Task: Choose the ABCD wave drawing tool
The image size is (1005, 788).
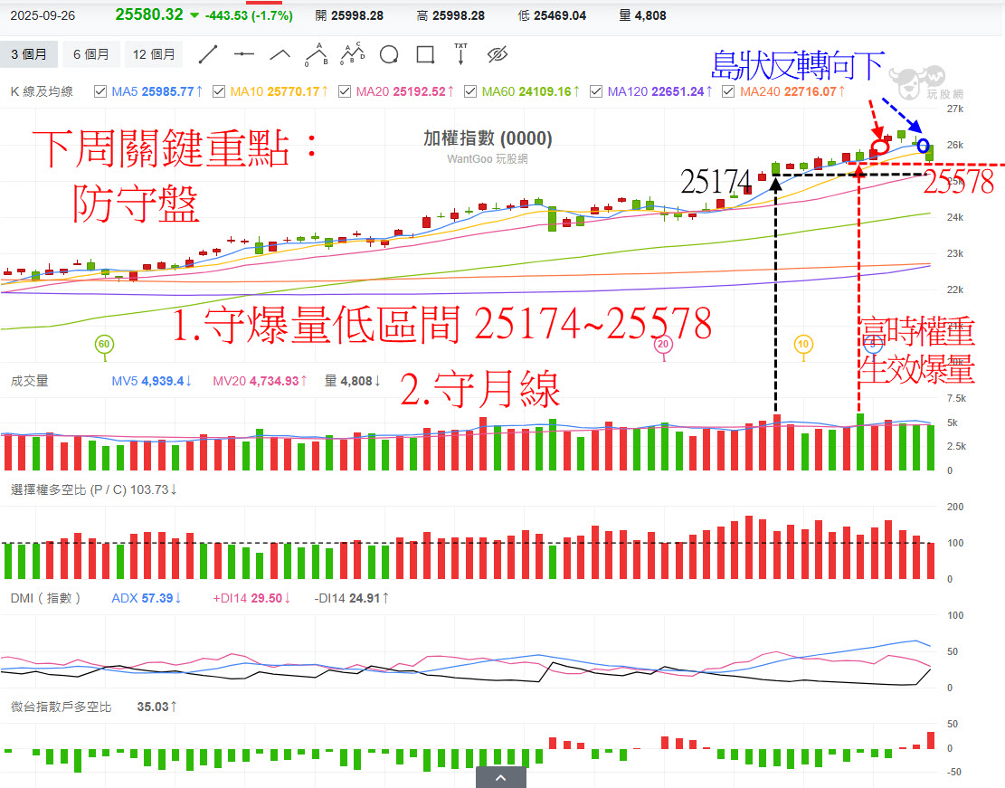Action: point(352,54)
